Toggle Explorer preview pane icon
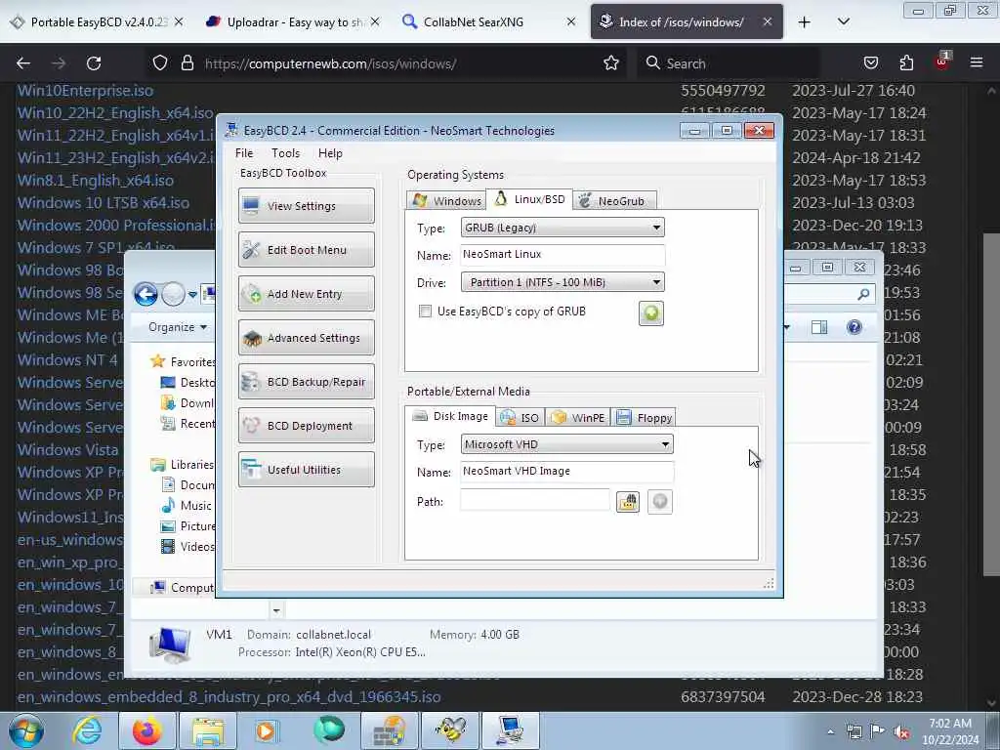This screenshot has height=750, width=1000. tap(819, 327)
